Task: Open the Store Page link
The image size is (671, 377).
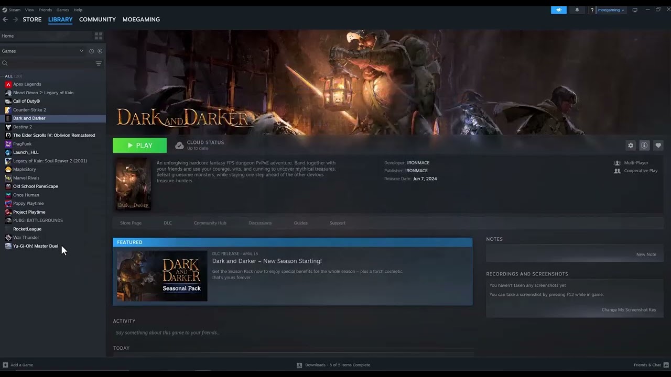Action: pos(131,223)
